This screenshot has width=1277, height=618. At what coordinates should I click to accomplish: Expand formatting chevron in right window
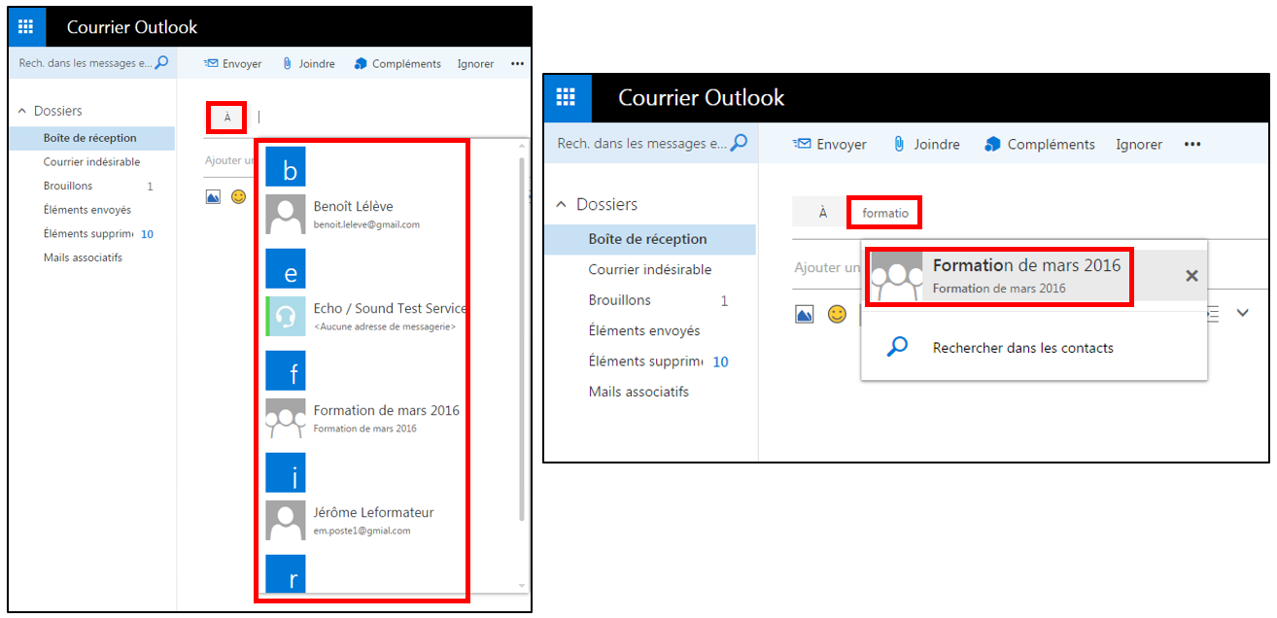[1242, 313]
